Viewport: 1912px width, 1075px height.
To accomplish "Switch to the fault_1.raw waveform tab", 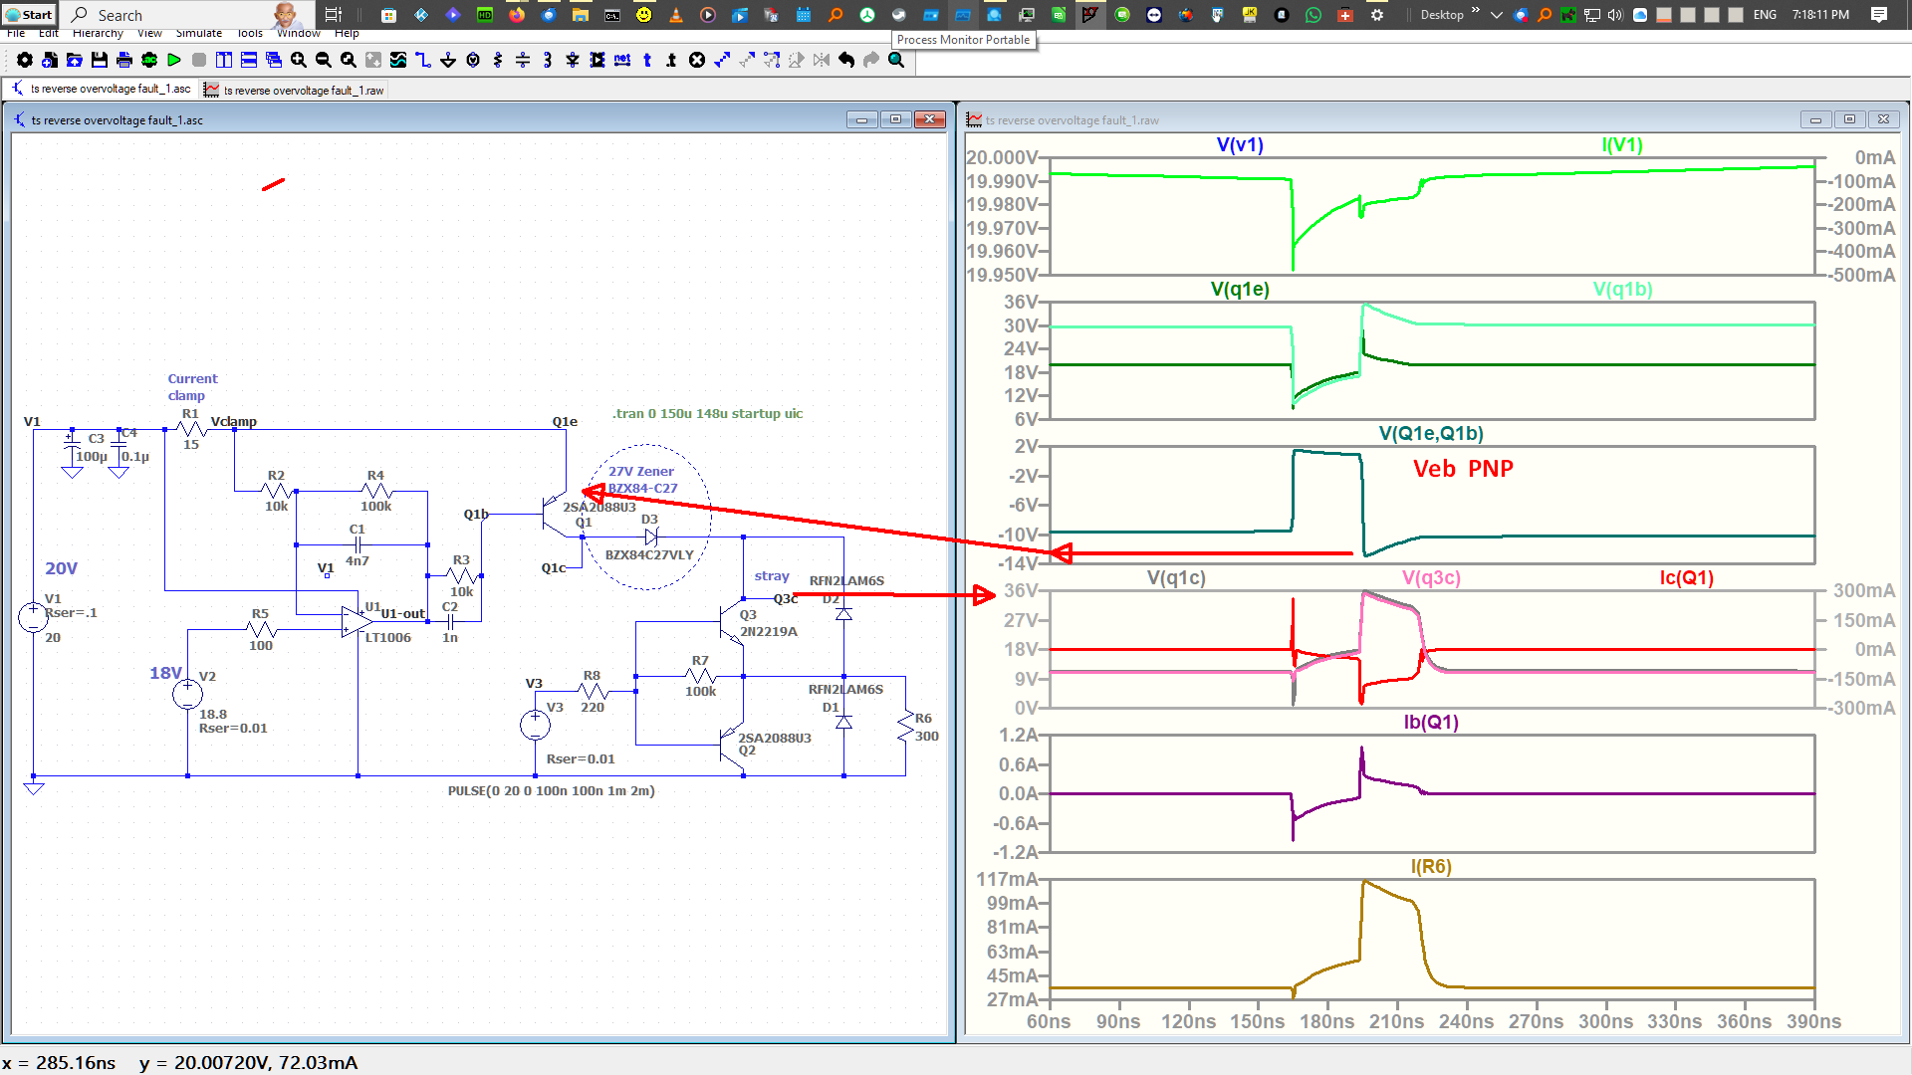I will (295, 90).
